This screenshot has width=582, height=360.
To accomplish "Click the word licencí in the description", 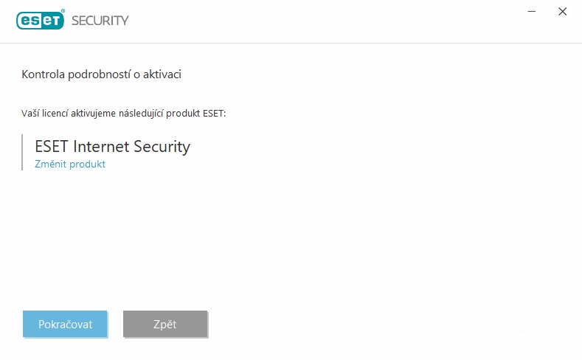I will pyautogui.click(x=55, y=113).
